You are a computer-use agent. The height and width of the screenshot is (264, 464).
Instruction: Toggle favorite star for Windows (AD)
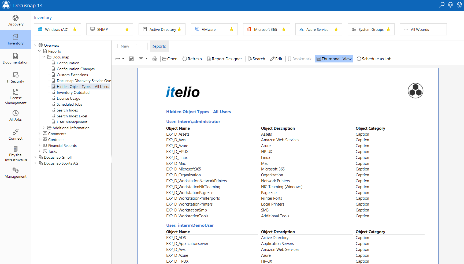point(75,29)
